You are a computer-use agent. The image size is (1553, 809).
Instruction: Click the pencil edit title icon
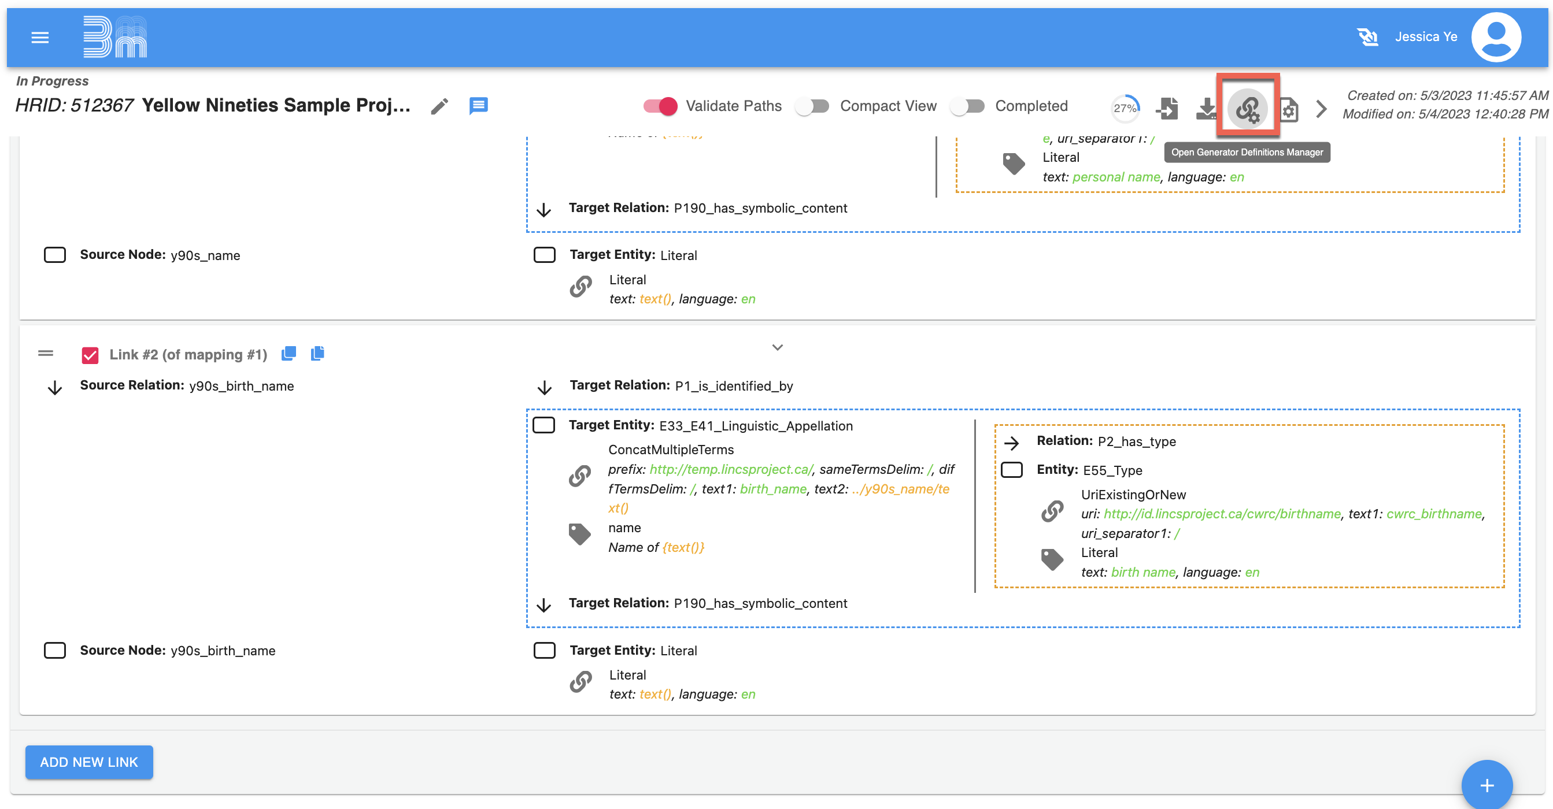click(439, 107)
